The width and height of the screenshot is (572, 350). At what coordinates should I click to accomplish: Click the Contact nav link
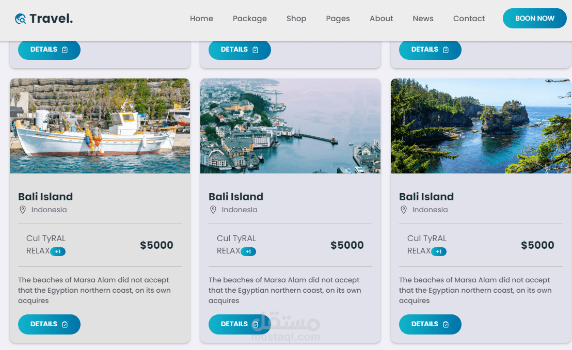point(469,19)
